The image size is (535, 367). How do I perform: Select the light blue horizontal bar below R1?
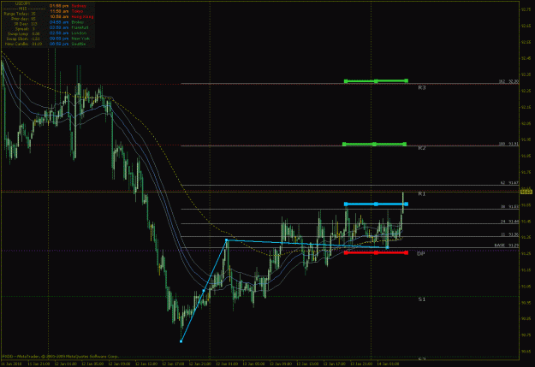376,204
